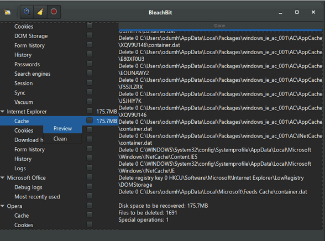
Task: Tick the Microsoft Office group checkbox
Action: tap(90, 177)
